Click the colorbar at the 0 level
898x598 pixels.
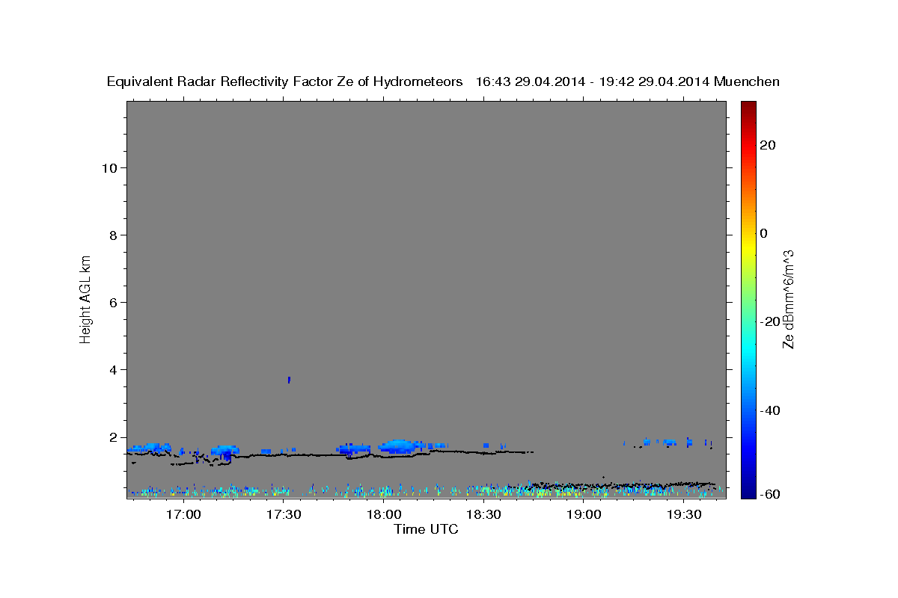(748, 233)
